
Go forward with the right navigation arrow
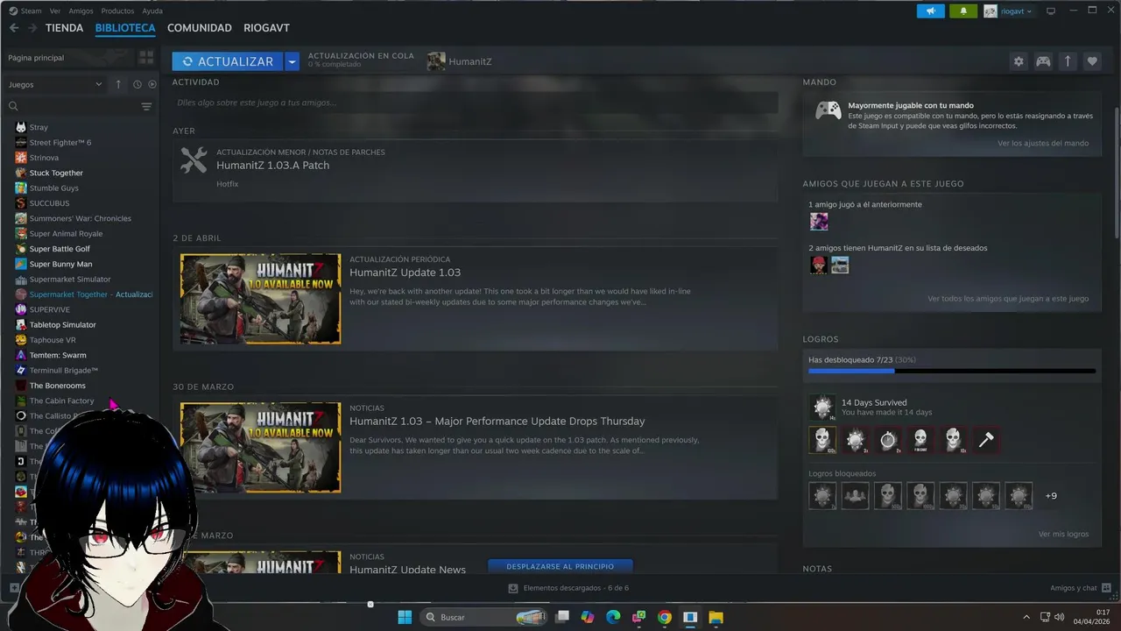point(32,28)
